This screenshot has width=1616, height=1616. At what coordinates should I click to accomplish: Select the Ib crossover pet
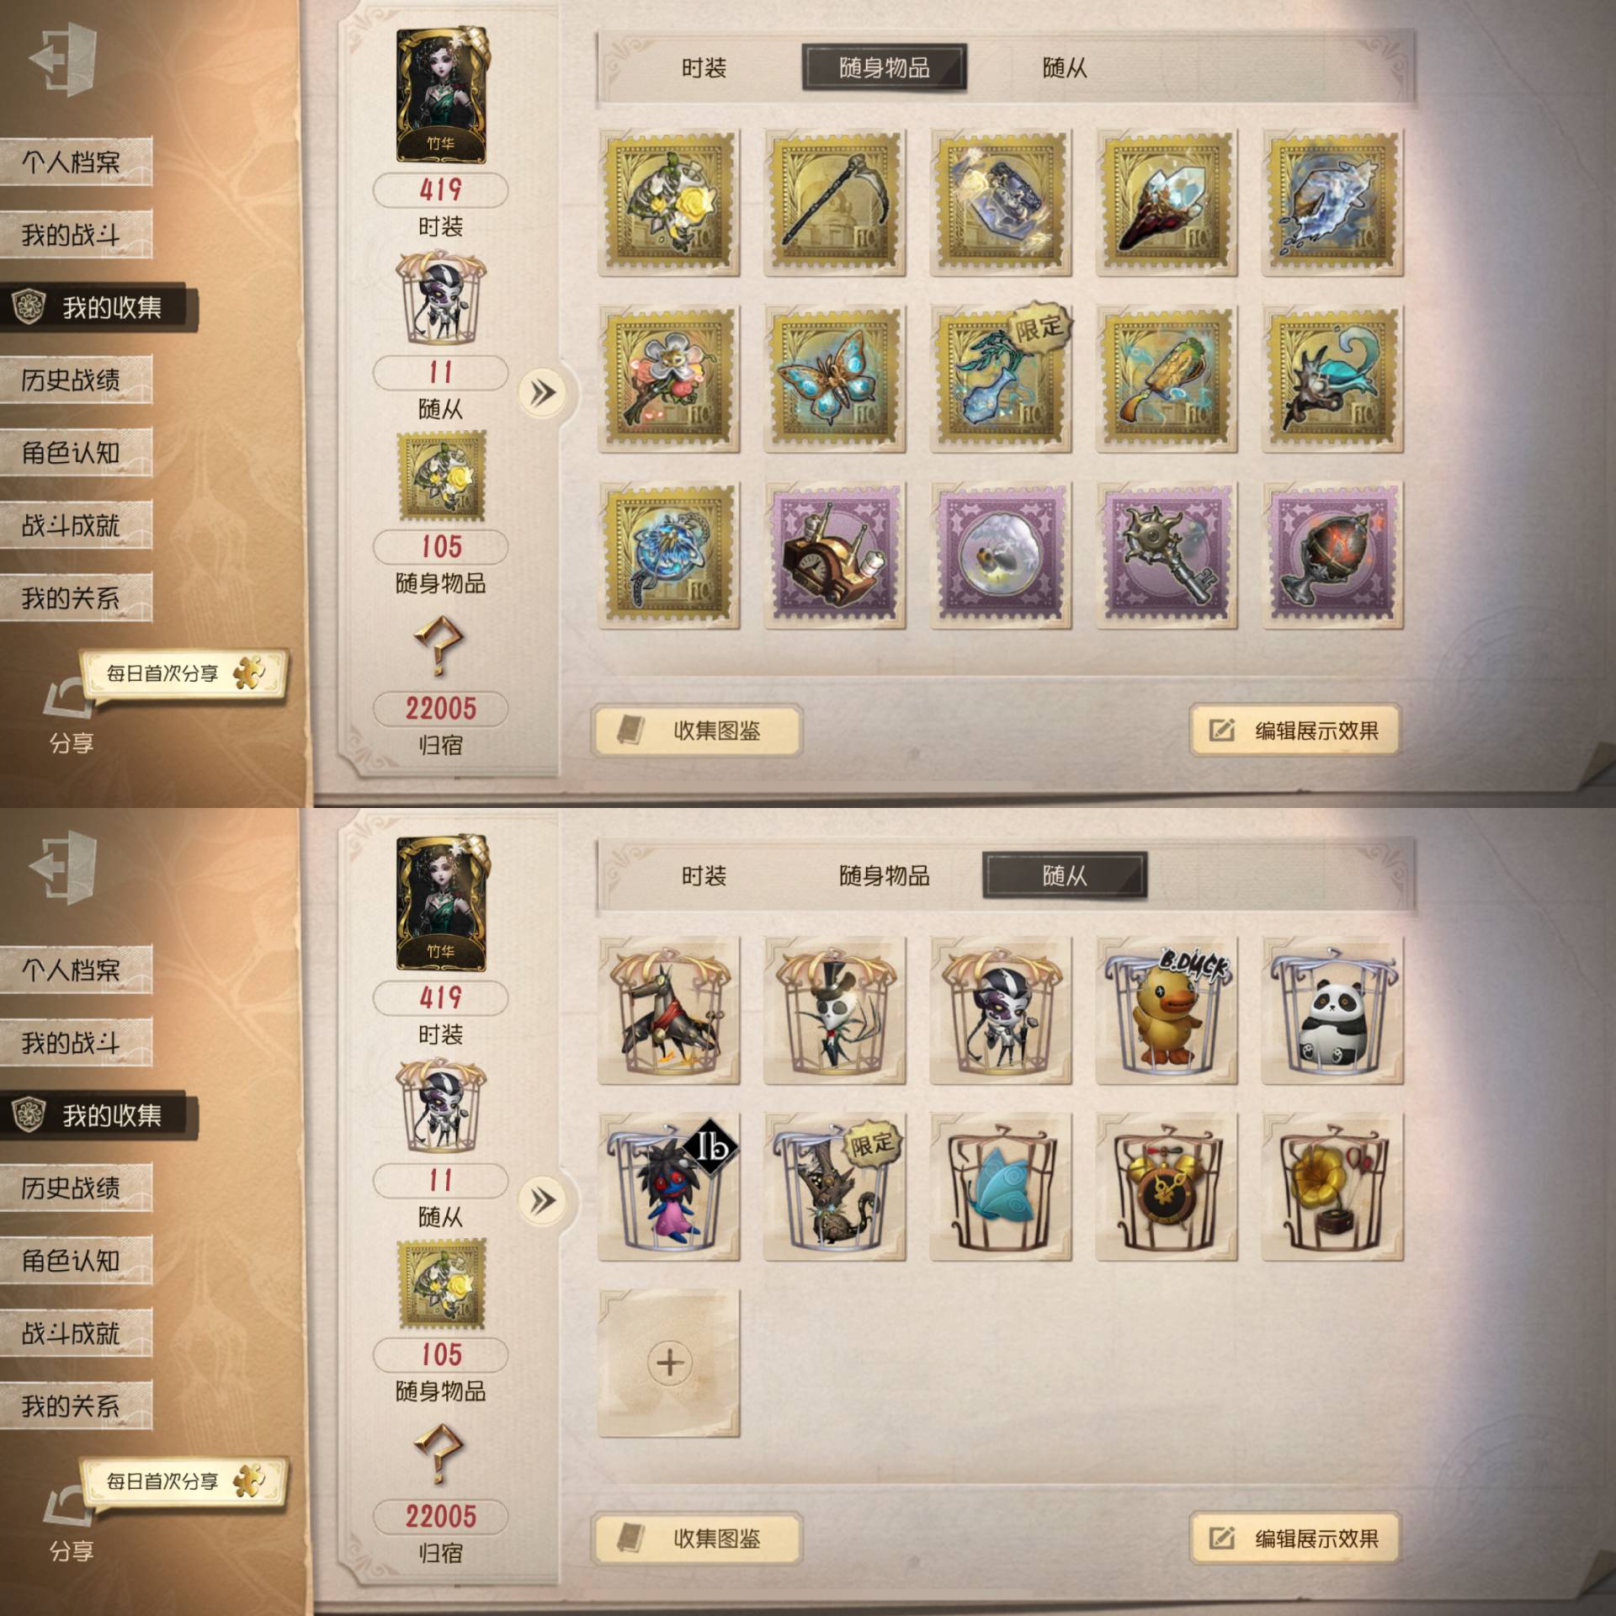click(669, 1188)
